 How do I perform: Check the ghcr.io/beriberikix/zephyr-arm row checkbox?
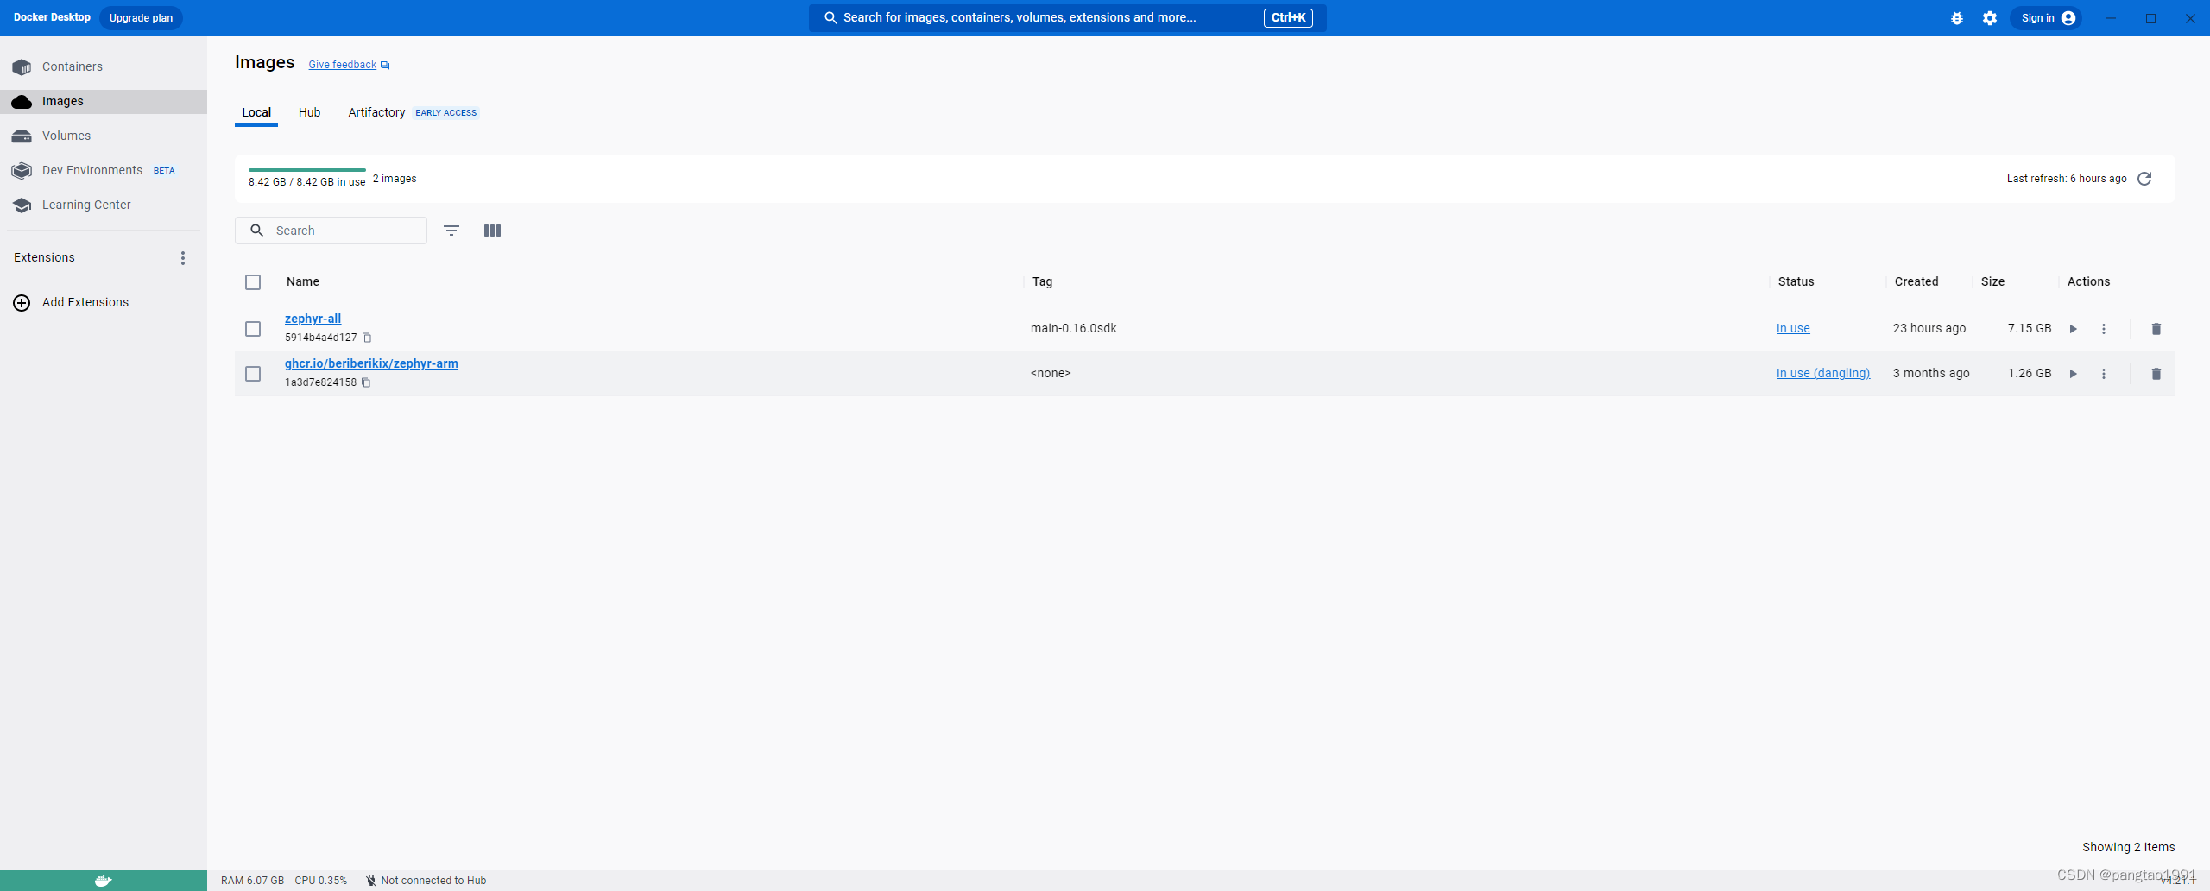point(253,374)
